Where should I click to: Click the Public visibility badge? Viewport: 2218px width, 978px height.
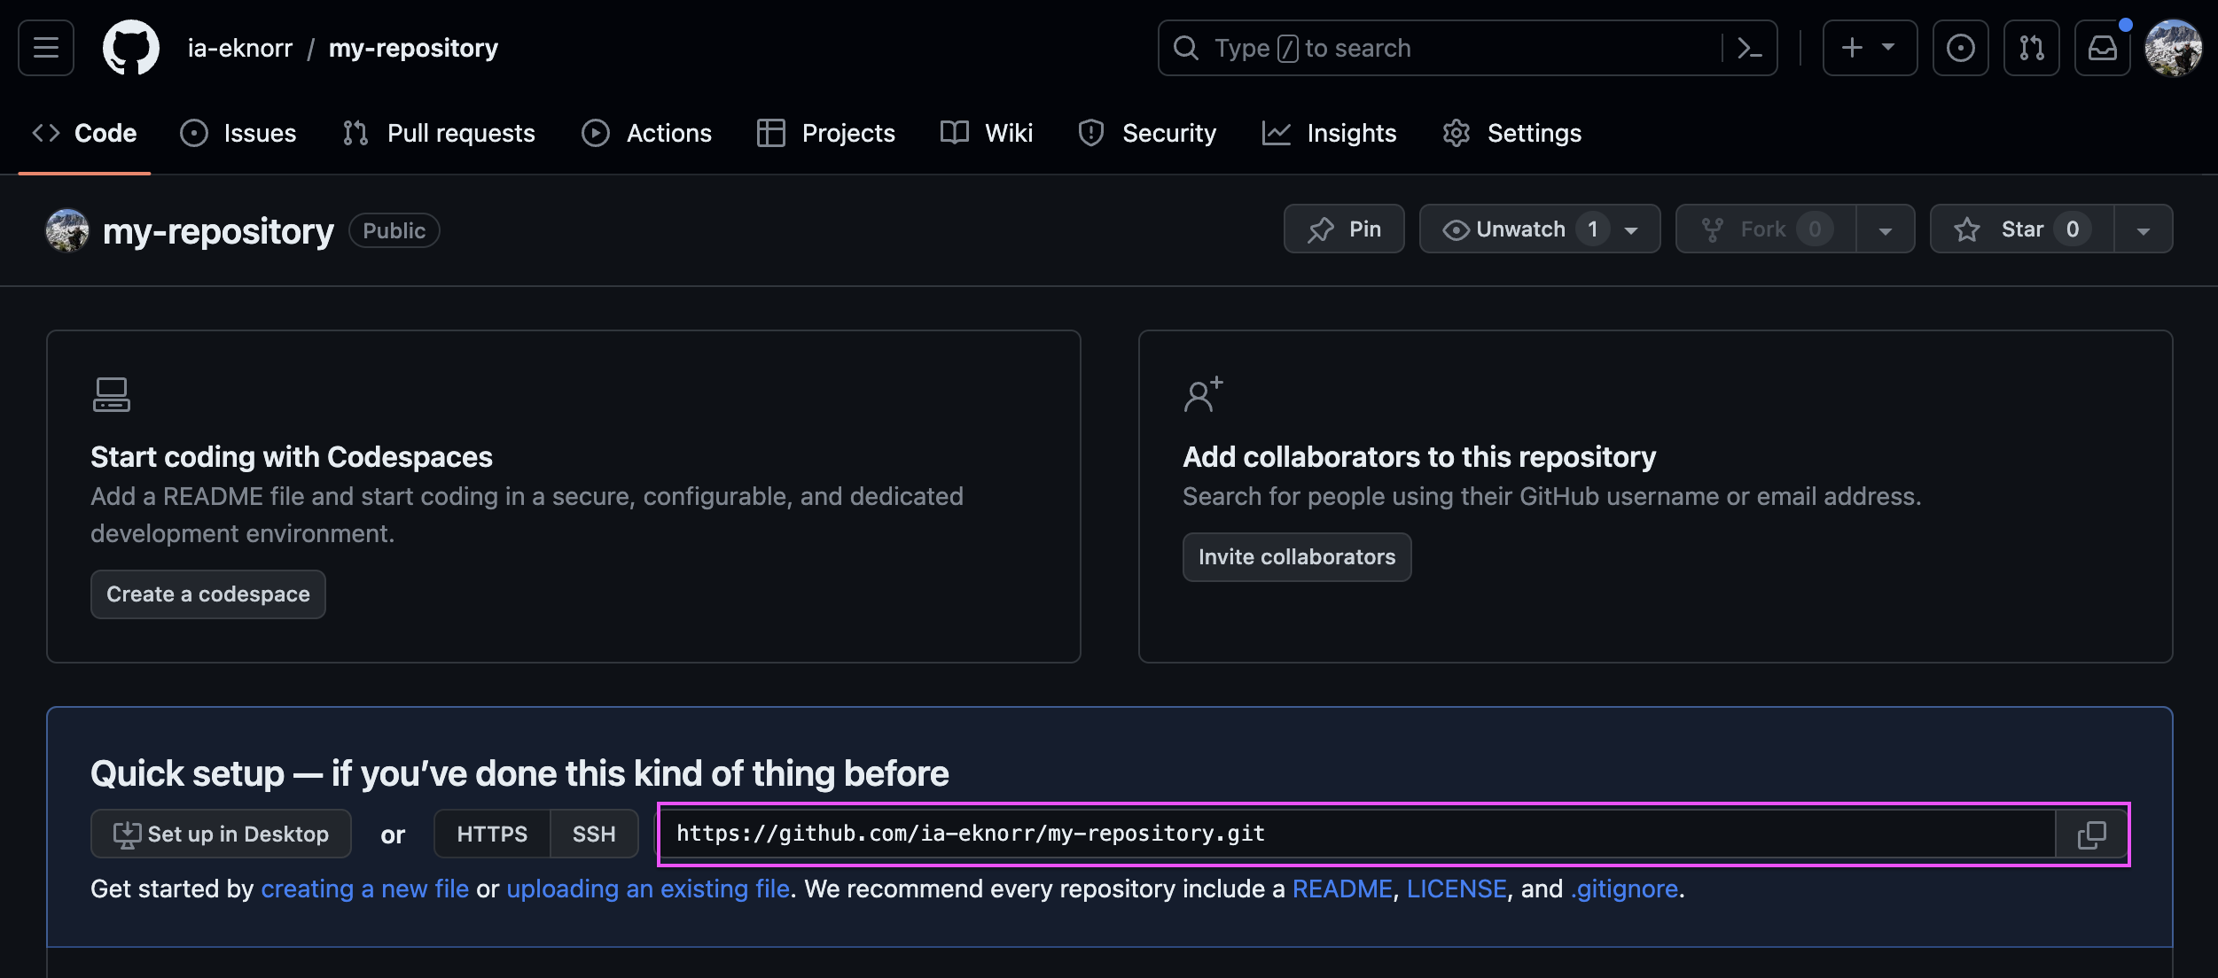pyautogui.click(x=394, y=230)
